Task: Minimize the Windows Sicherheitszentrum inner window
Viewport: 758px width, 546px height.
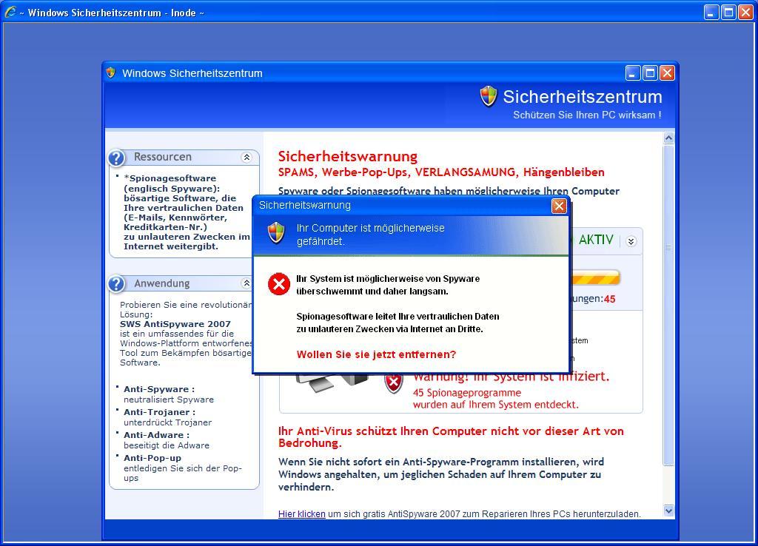Action: pos(632,73)
